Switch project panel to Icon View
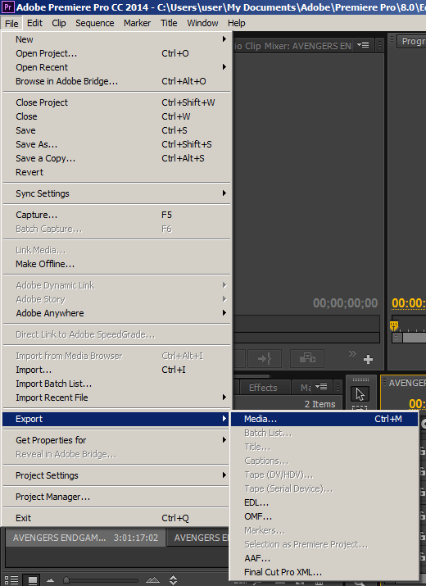Viewport: 426px width, 586px height. click(33, 580)
